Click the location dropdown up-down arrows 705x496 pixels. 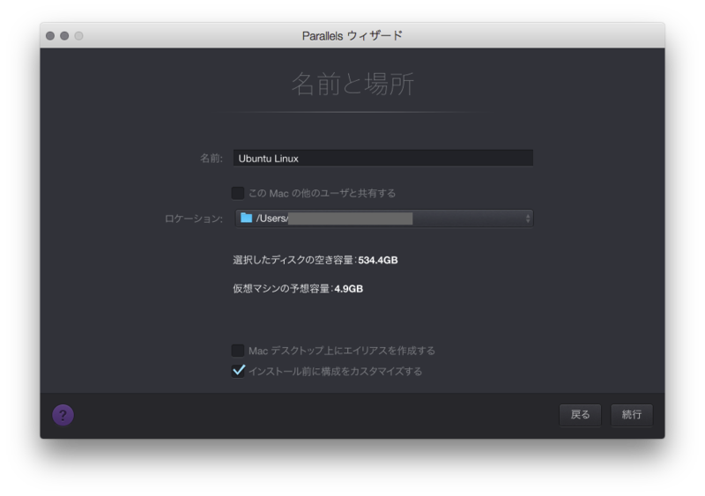click(x=528, y=218)
